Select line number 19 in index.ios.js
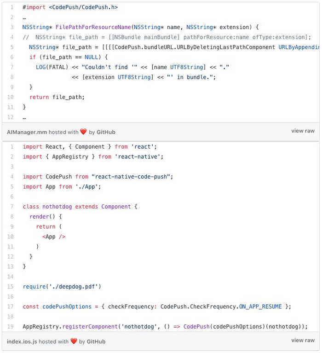The image size is (322, 353). [x=11, y=326]
